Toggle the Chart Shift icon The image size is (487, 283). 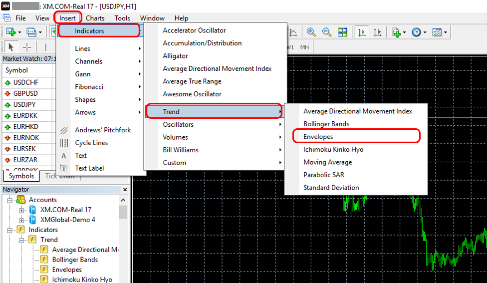(377, 32)
